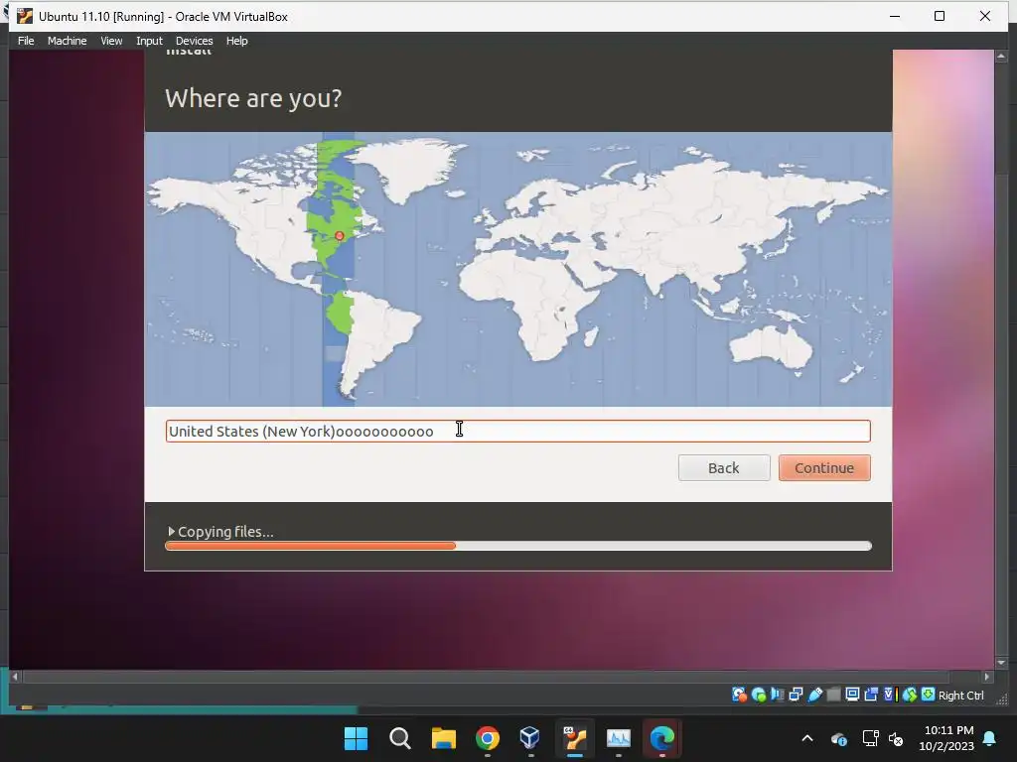Image resolution: width=1017 pixels, height=762 pixels.
Task: Click the red location marker on map
Action: coord(340,236)
